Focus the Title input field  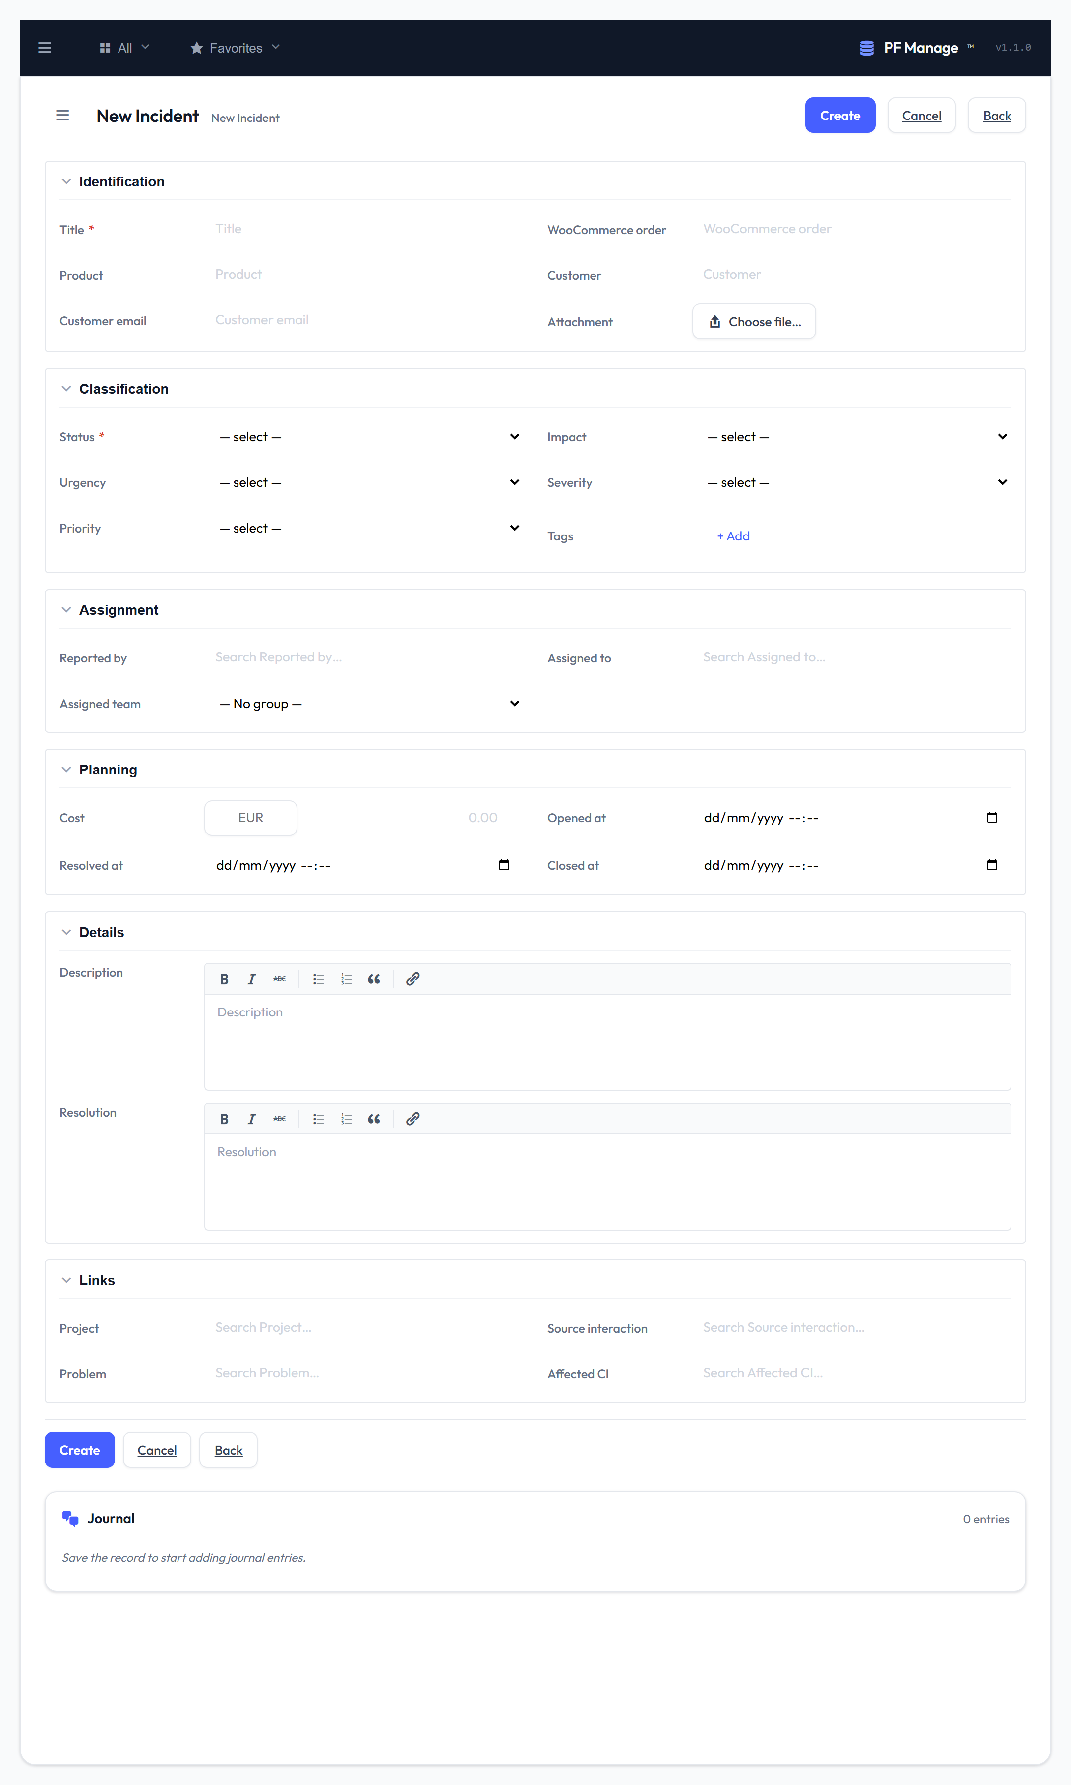pos(364,229)
